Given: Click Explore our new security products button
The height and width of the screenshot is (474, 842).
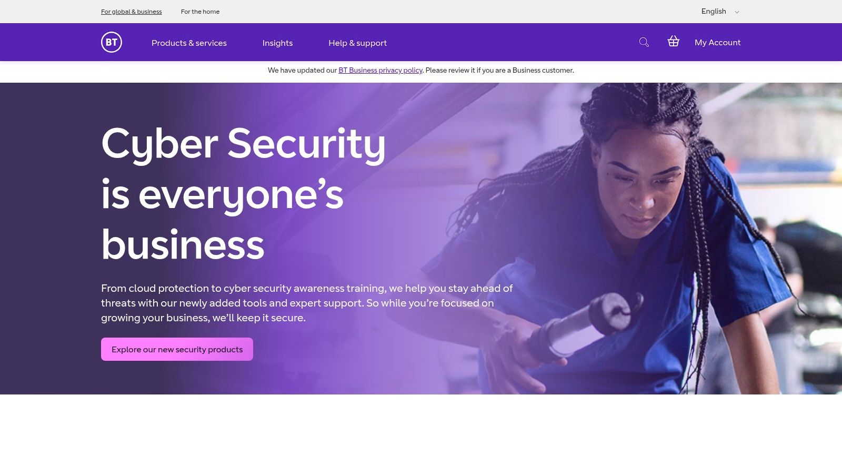Looking at the screenshot, I should (177, 349).
